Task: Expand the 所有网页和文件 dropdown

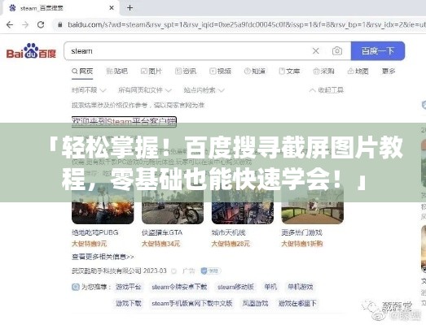Action: point(145,90)
